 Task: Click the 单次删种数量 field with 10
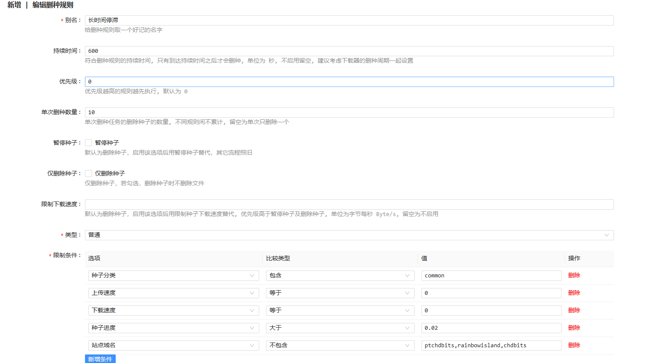[349, 112]
